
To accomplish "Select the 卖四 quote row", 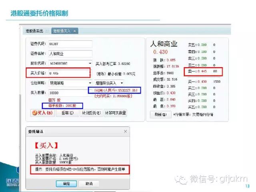I will (x=202, y=52).
